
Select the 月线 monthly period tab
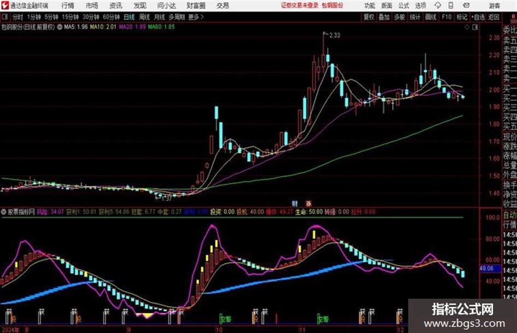160,17
